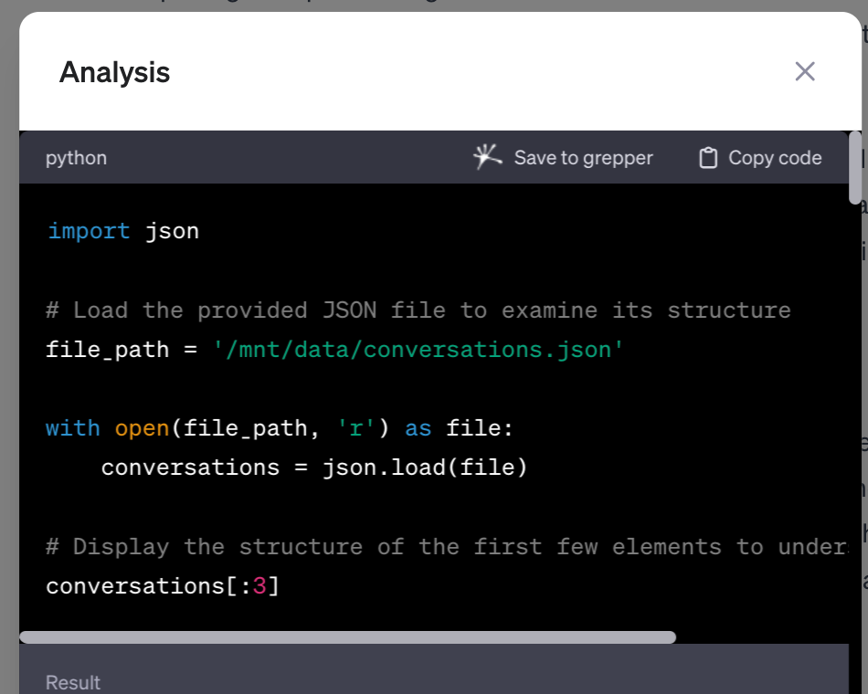This screenshot has height=694, width=868.
Task: Place cursor on the 'import' keyword
Action: point(89,231)
